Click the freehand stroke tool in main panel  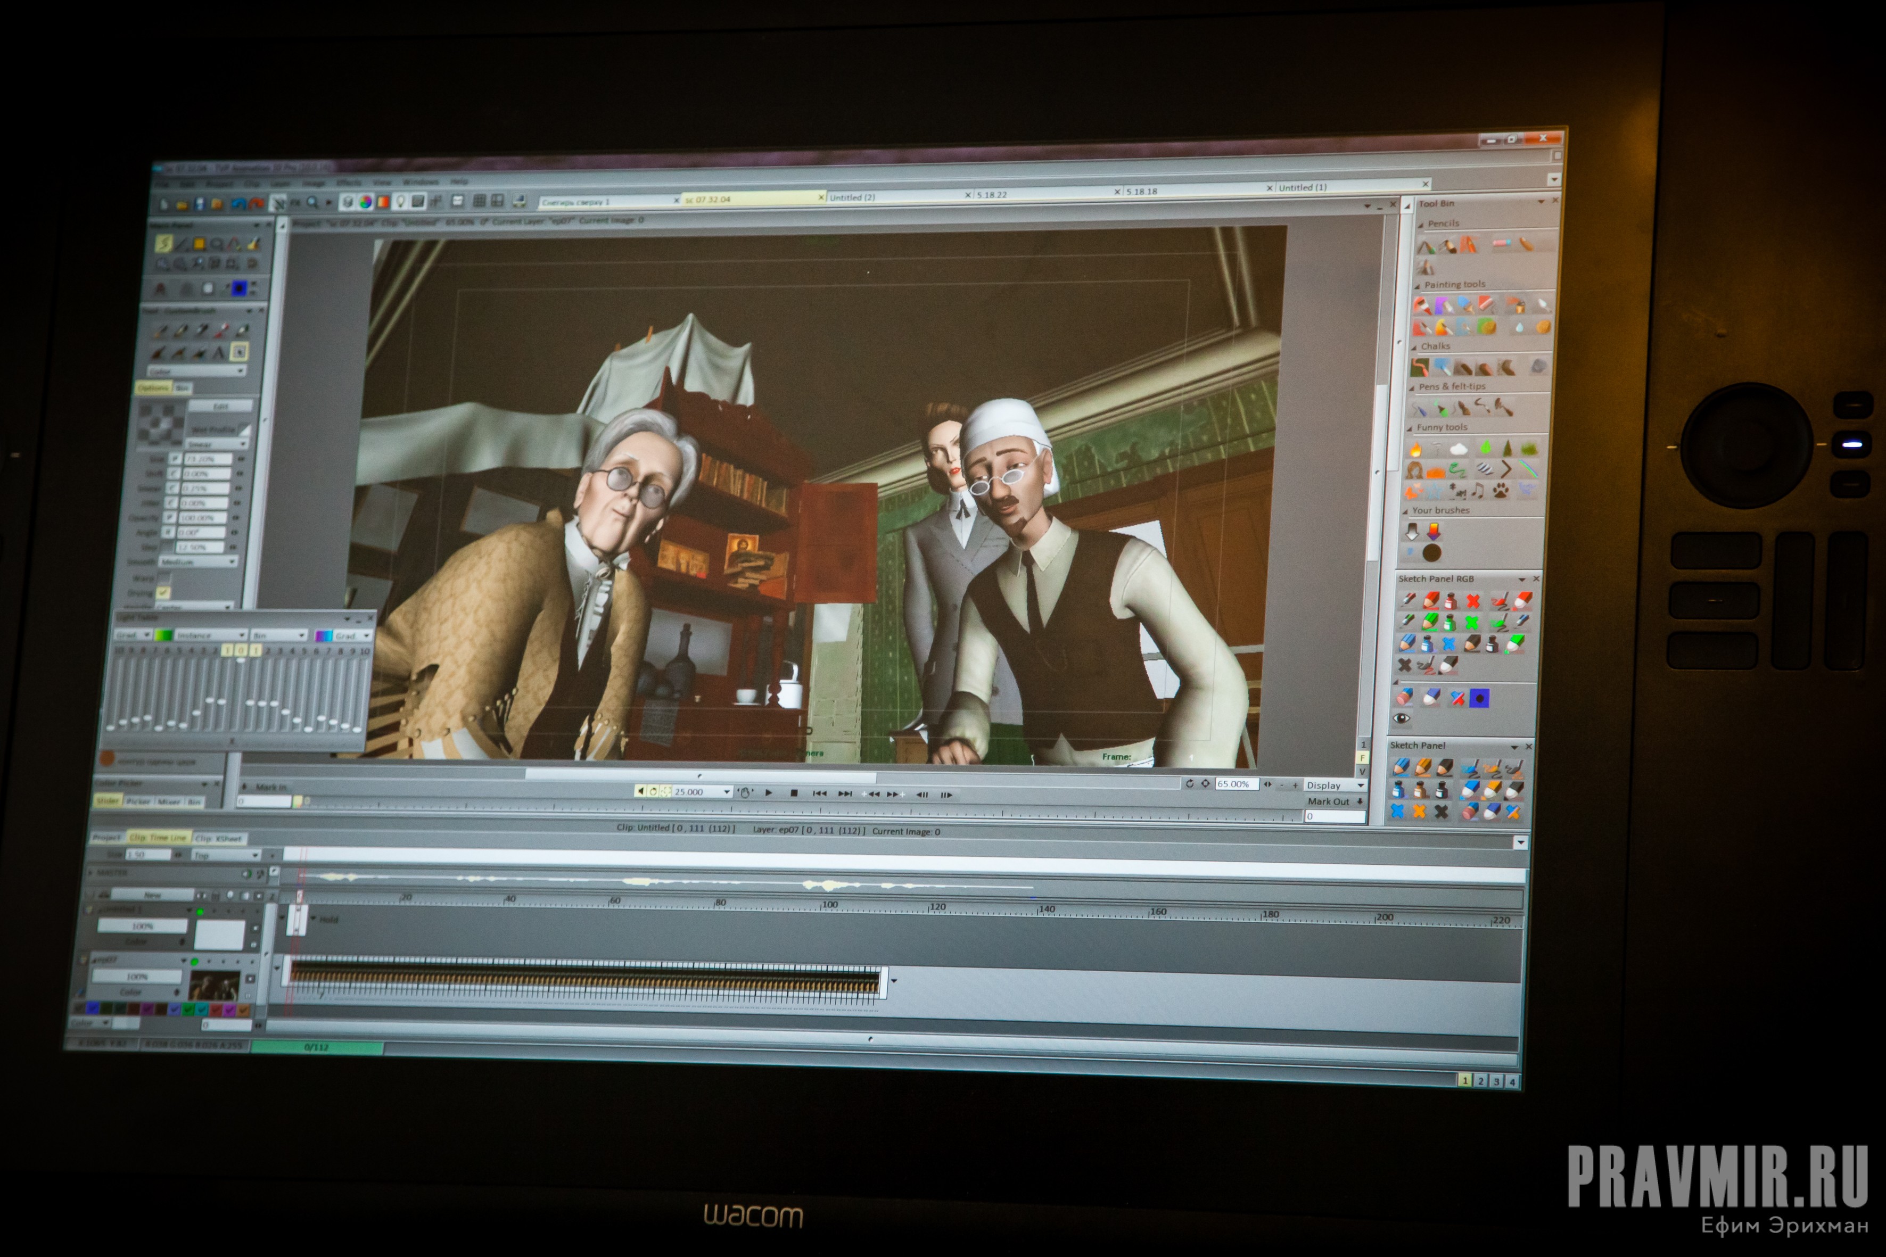[163, 244]
